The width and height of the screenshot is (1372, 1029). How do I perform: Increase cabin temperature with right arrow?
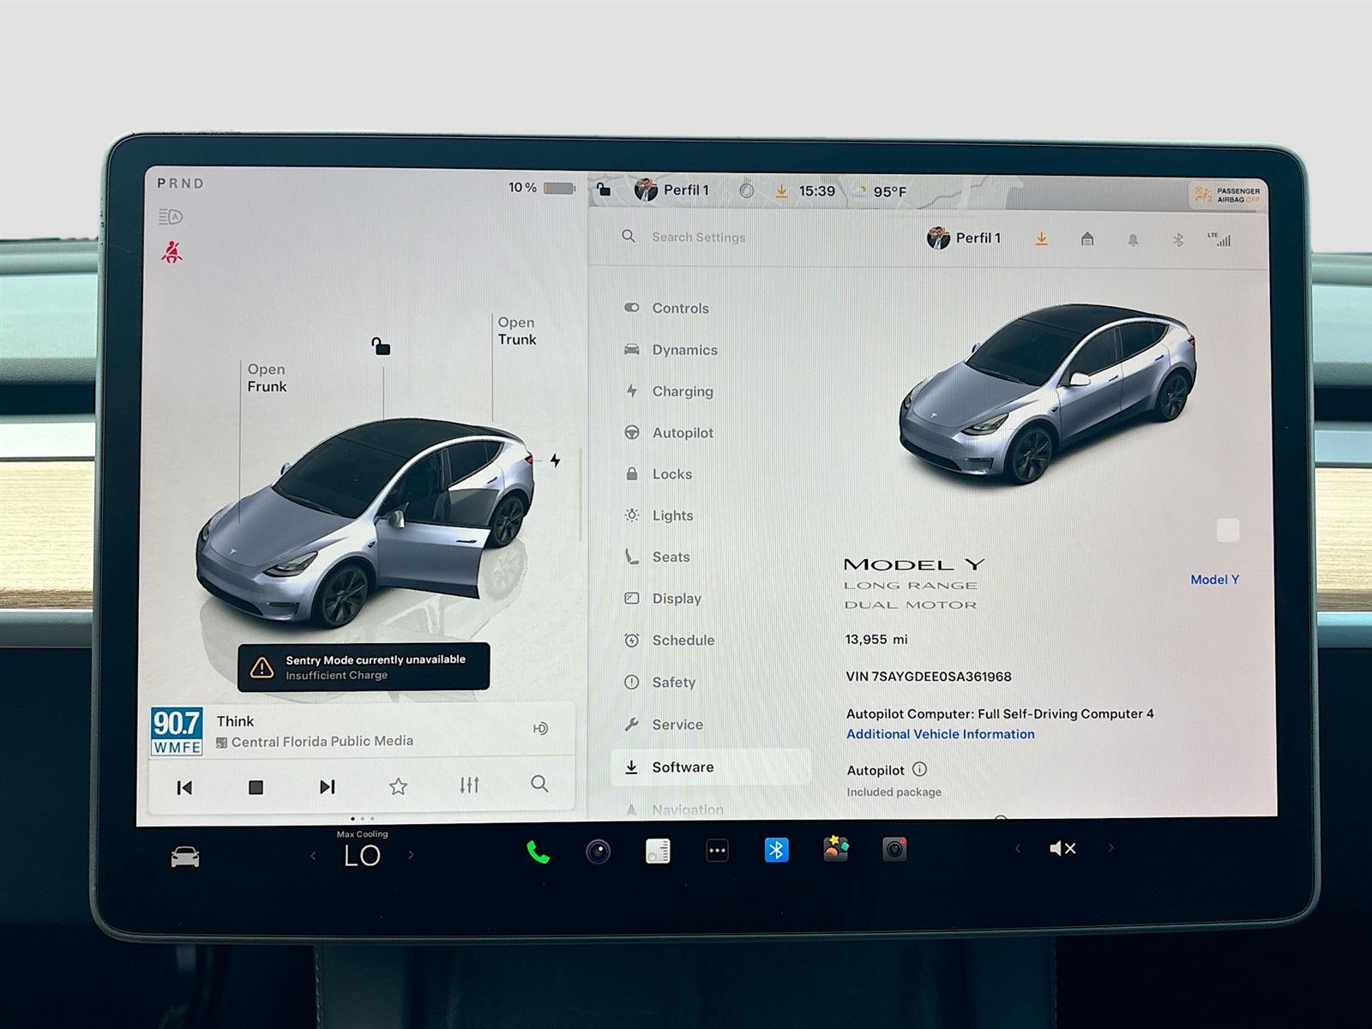pyautogui.click(x=411, y=855)
